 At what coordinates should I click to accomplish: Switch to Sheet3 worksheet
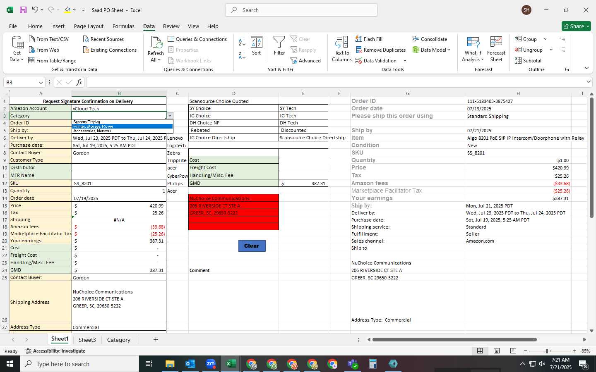pyautogui.click(x=87, y=340)
